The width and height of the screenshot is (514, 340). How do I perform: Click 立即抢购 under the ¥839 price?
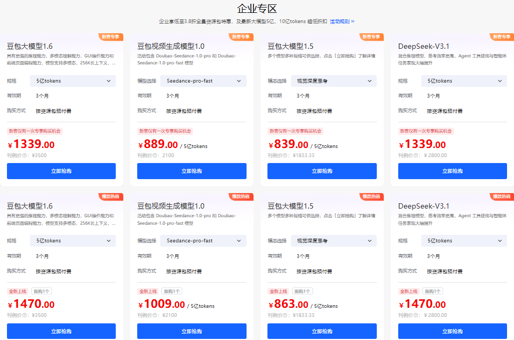click(x=322, y=171)
